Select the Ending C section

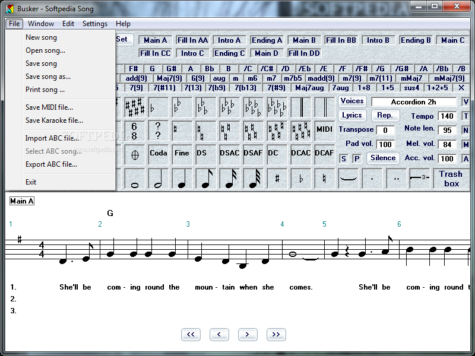(x=229, y=53)
